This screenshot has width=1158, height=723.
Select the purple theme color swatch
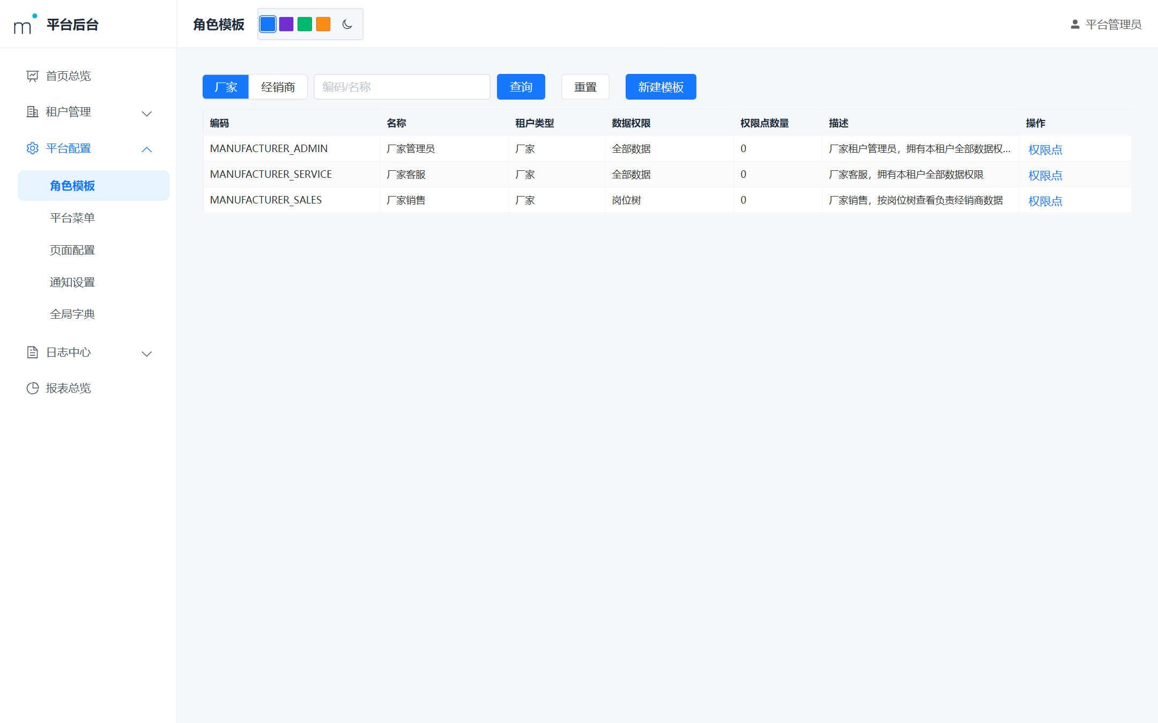pos(286,24)
